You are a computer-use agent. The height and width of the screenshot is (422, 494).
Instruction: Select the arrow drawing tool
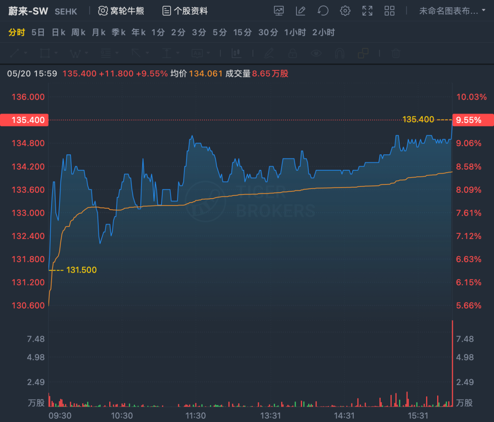[136, 53]
